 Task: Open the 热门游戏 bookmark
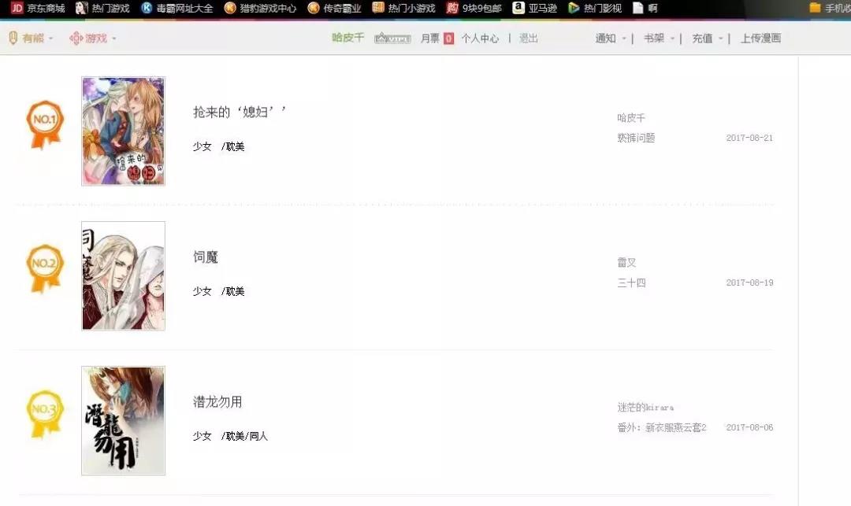[102, 8]
